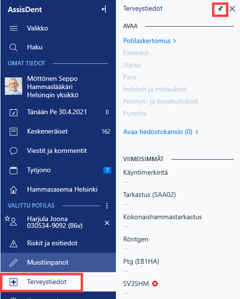Open Riskit ja esitiedot warning item
Viewport: 240px width, 299px height.
pos(58,243)
